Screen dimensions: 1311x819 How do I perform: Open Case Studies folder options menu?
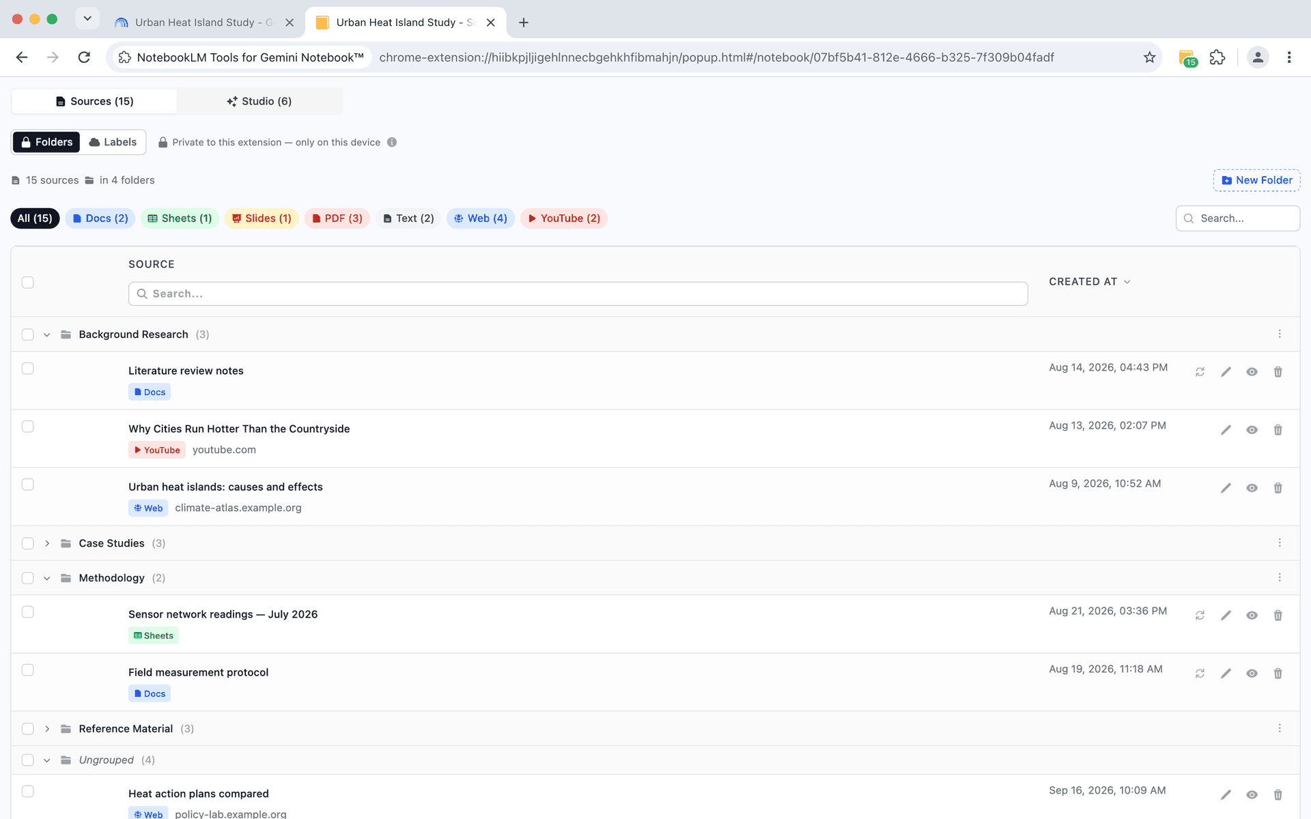click(1280, 543)
